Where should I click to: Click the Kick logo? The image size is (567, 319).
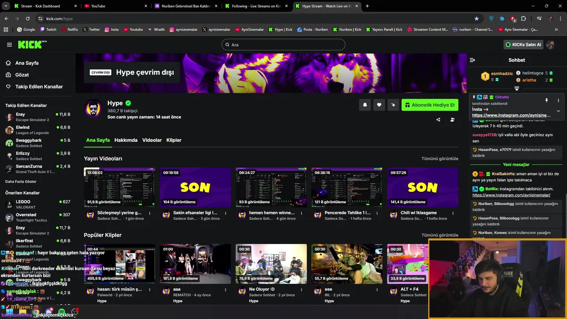32,44
